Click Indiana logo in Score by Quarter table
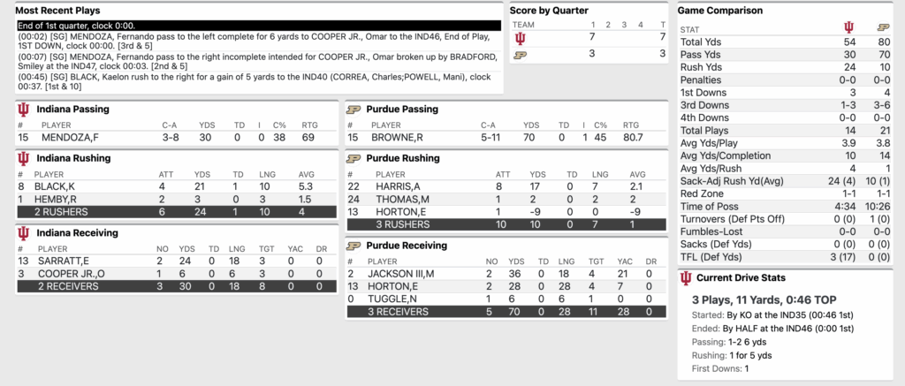905x386 pixels. [x=521, y=38]
